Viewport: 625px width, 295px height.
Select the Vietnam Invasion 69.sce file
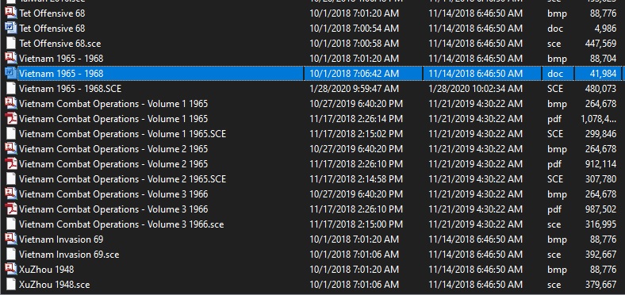click(69, 255)
